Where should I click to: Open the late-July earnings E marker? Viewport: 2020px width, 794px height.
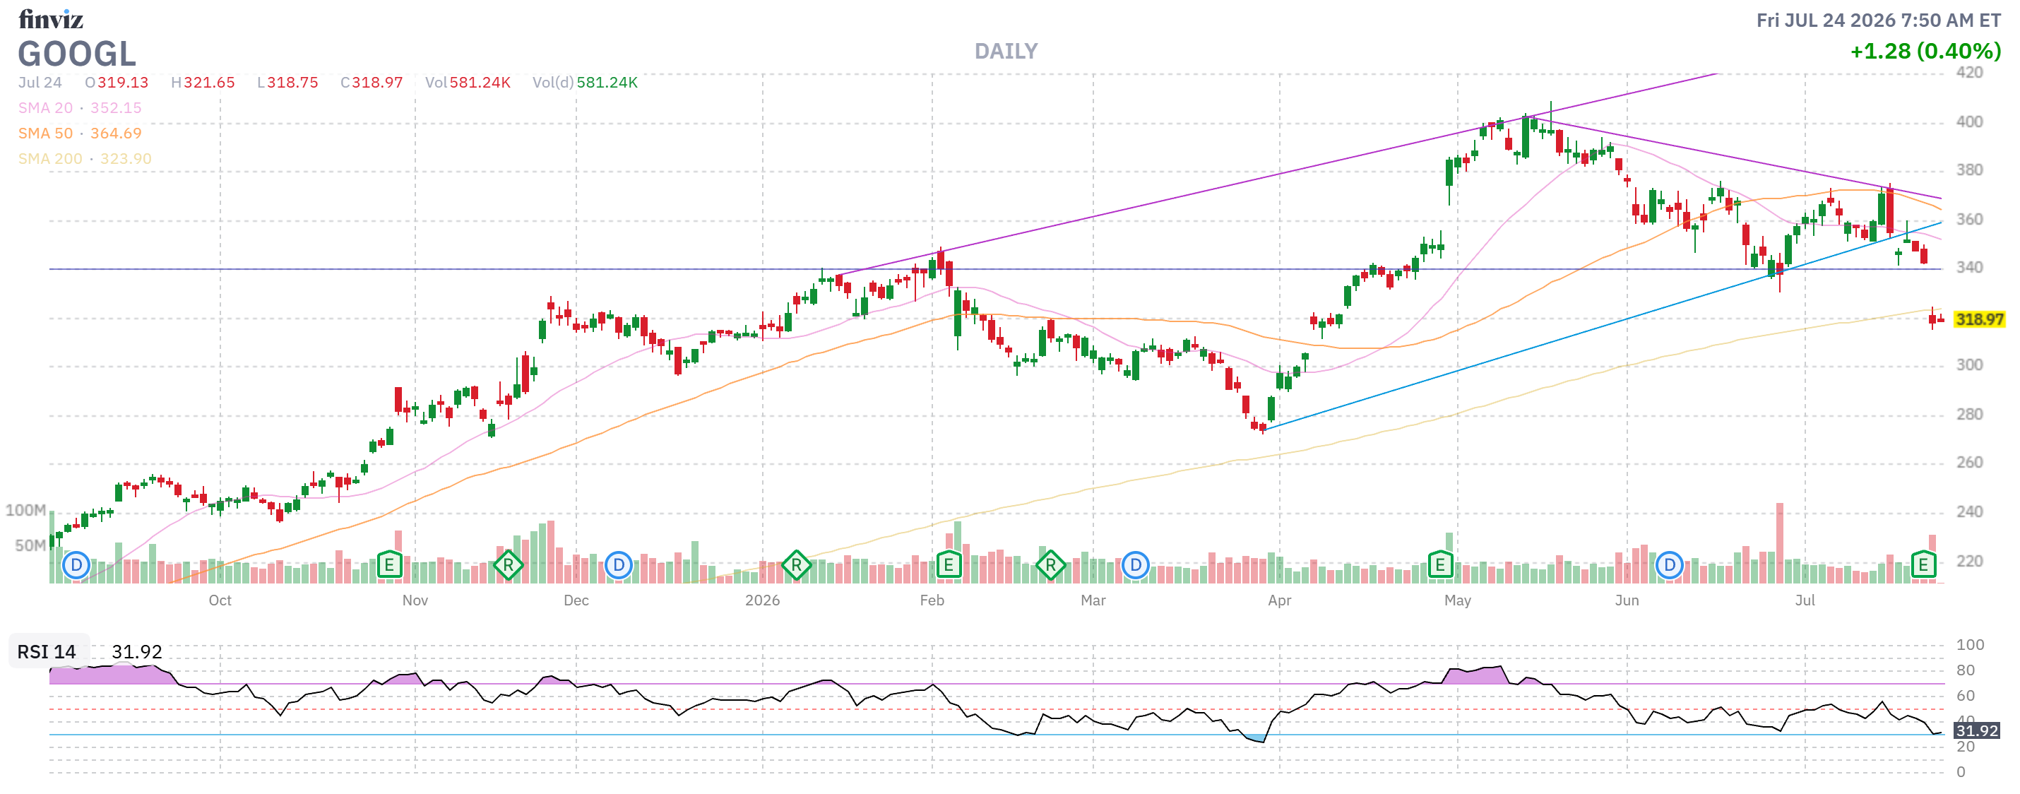click(x=1923, y=565)
